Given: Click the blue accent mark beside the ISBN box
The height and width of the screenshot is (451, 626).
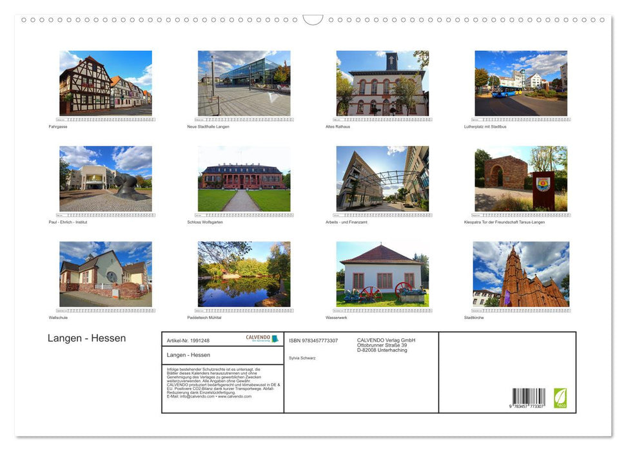Looking at the screenshot, I should pos(274,338).
